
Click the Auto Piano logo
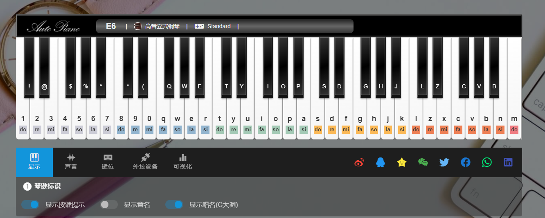click(53, 27)
